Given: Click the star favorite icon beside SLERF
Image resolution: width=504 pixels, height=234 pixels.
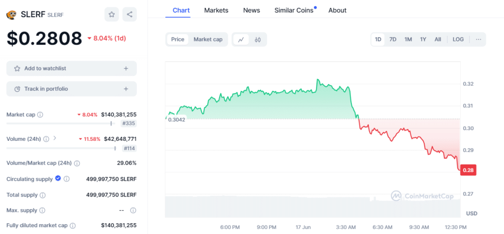Looking at the screenshot, I should coord(112,14).
